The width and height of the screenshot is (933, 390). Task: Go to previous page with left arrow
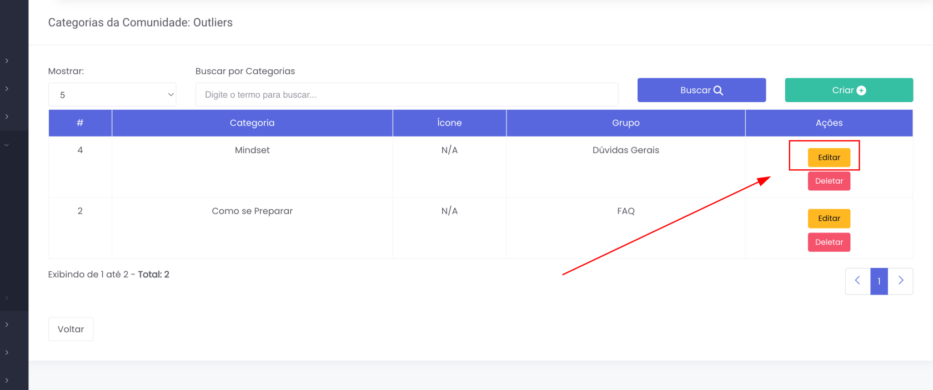pos(857,281)
